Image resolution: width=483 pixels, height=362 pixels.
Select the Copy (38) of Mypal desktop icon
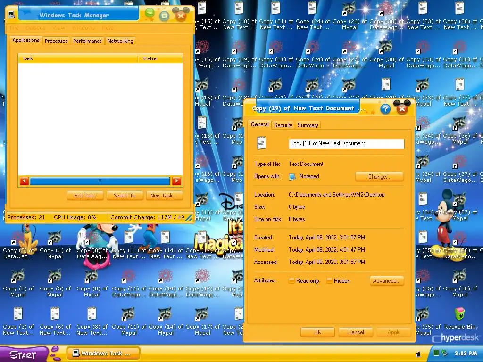pyautogui.click(x=459, y=276)
